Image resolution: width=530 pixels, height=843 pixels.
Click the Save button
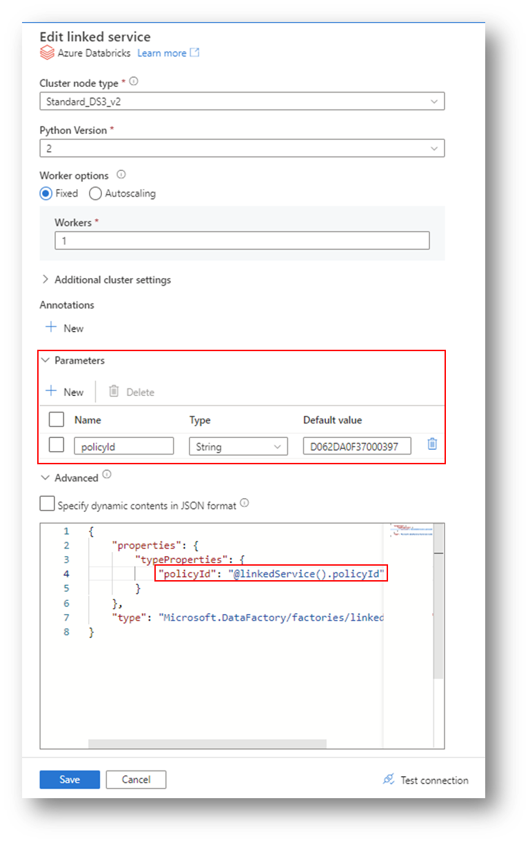tap(70, 780)
